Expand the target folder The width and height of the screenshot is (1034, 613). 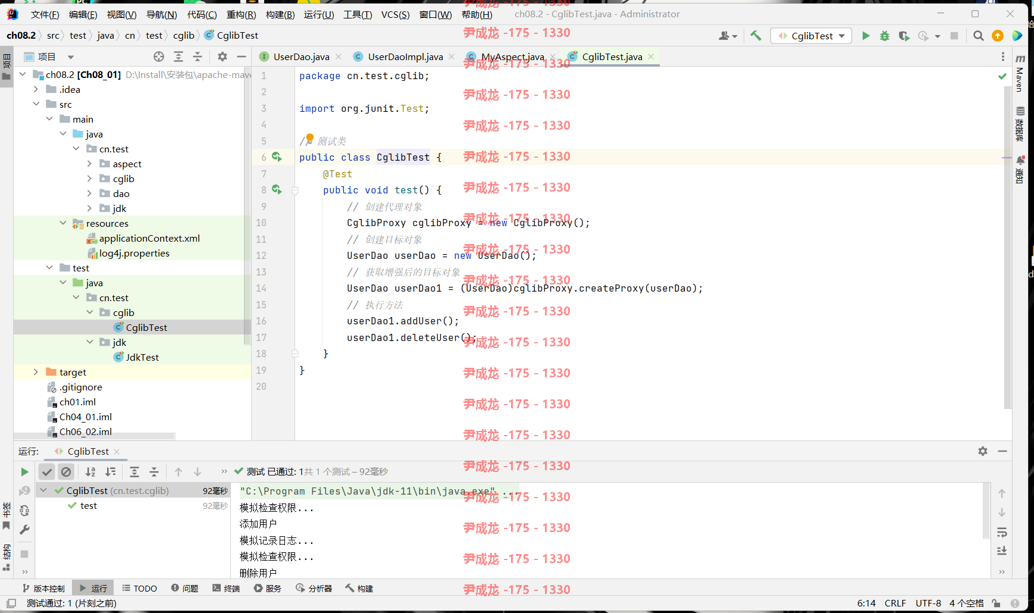point(36,372)
